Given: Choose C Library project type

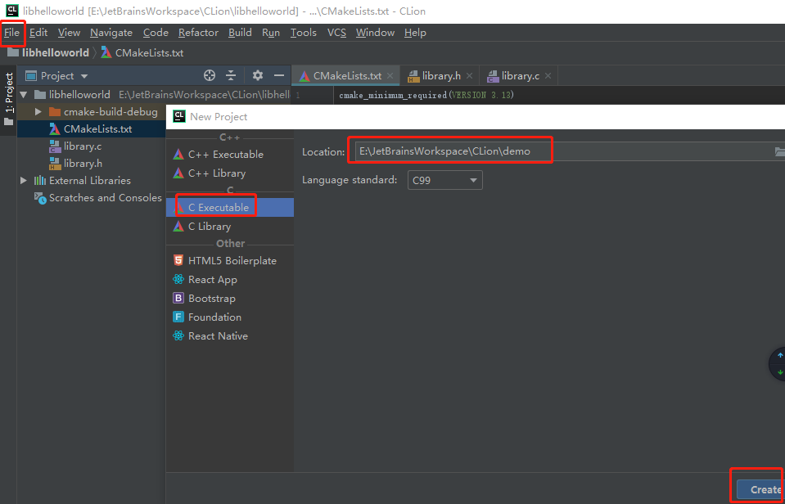Looking at the screenshot, I should [x=230, y=226].
